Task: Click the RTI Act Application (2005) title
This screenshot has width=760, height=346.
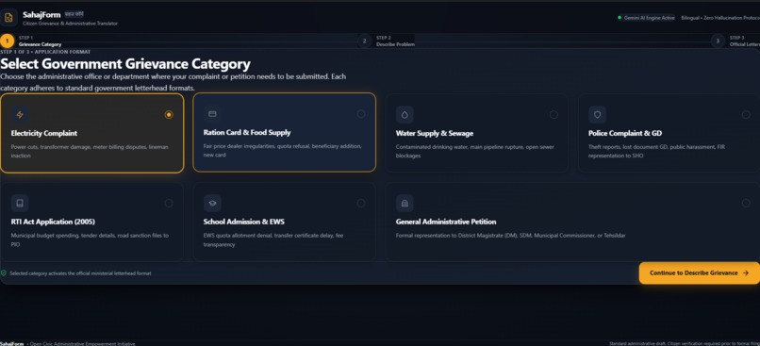Action: pos(53,222)
